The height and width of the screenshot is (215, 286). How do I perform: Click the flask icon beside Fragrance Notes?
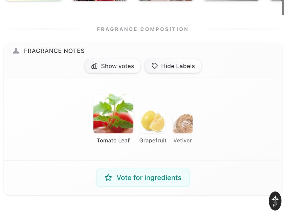tap(16, 51)
